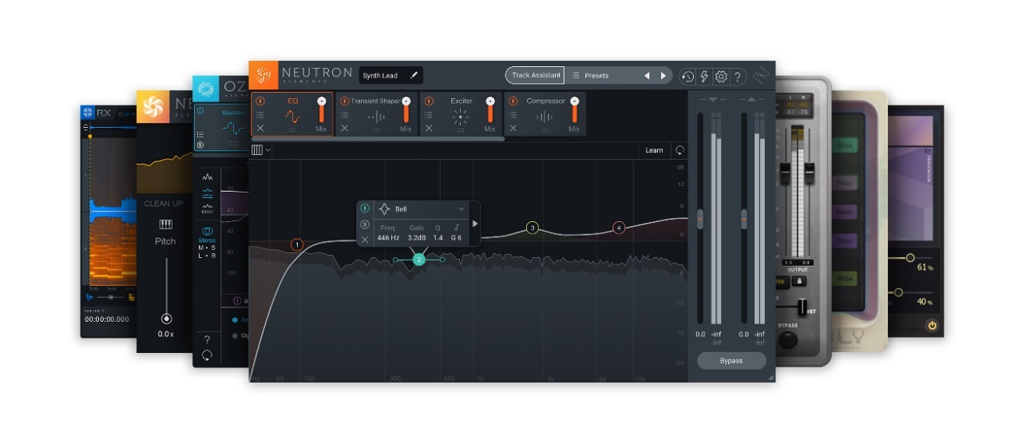The width and height of the screenshot is (1022, 448).
Task: Adjust the Exciter Mix slider
Action: click(490, 110)
